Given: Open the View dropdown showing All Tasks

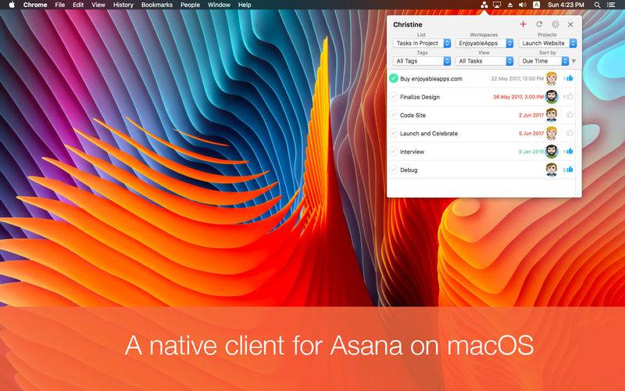Looking at the screenshot, I should (x=484, y=61).
